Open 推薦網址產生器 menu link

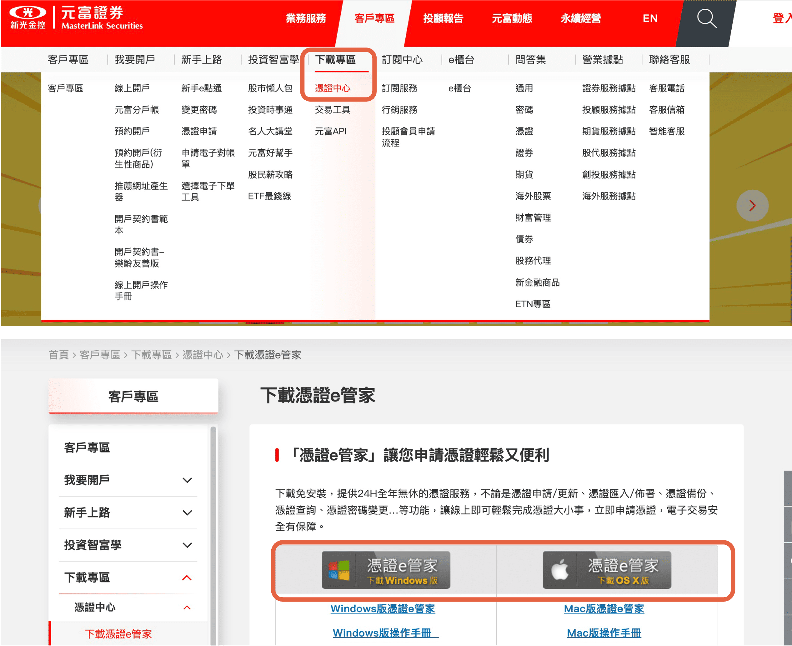point(141,191)
